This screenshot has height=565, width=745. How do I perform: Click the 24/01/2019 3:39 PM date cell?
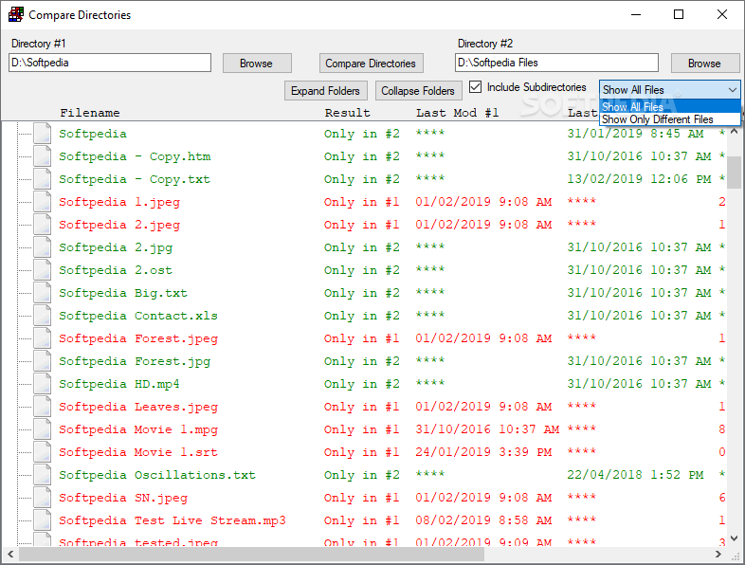pos(483,452)
